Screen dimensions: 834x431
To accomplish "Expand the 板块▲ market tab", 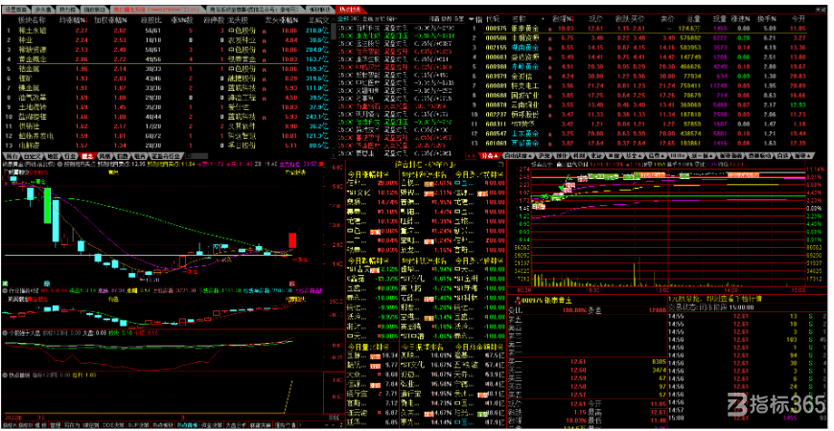I will (x=803, y=156).
